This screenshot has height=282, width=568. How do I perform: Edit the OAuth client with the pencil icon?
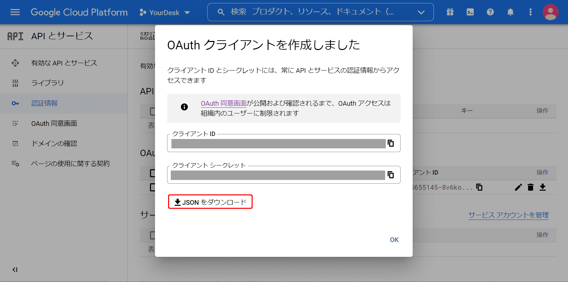click(x=518, y=187)
